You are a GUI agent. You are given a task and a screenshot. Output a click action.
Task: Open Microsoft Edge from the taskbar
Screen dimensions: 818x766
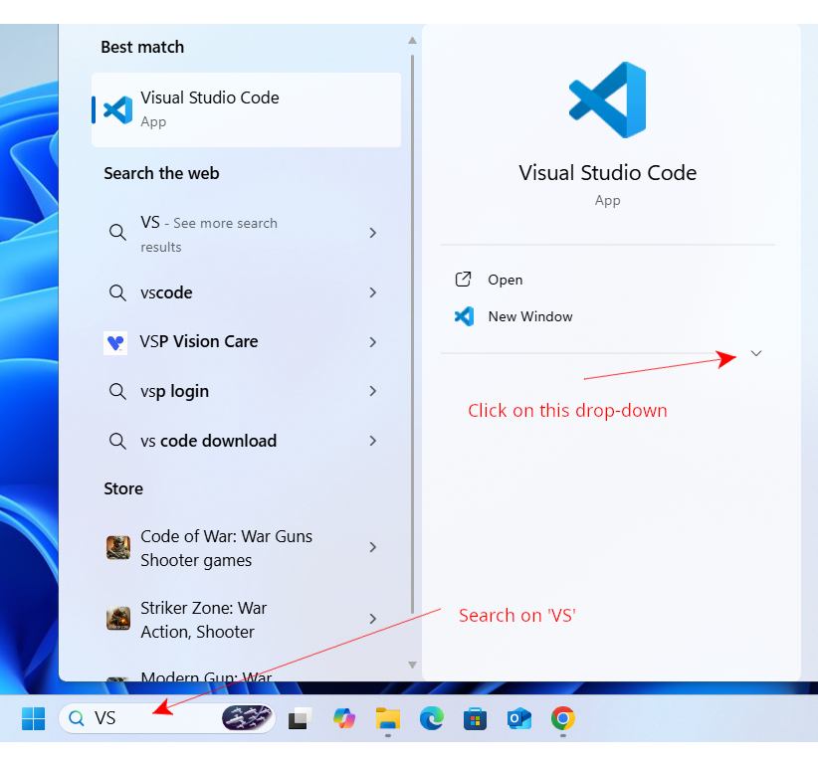tap(431, 718)
